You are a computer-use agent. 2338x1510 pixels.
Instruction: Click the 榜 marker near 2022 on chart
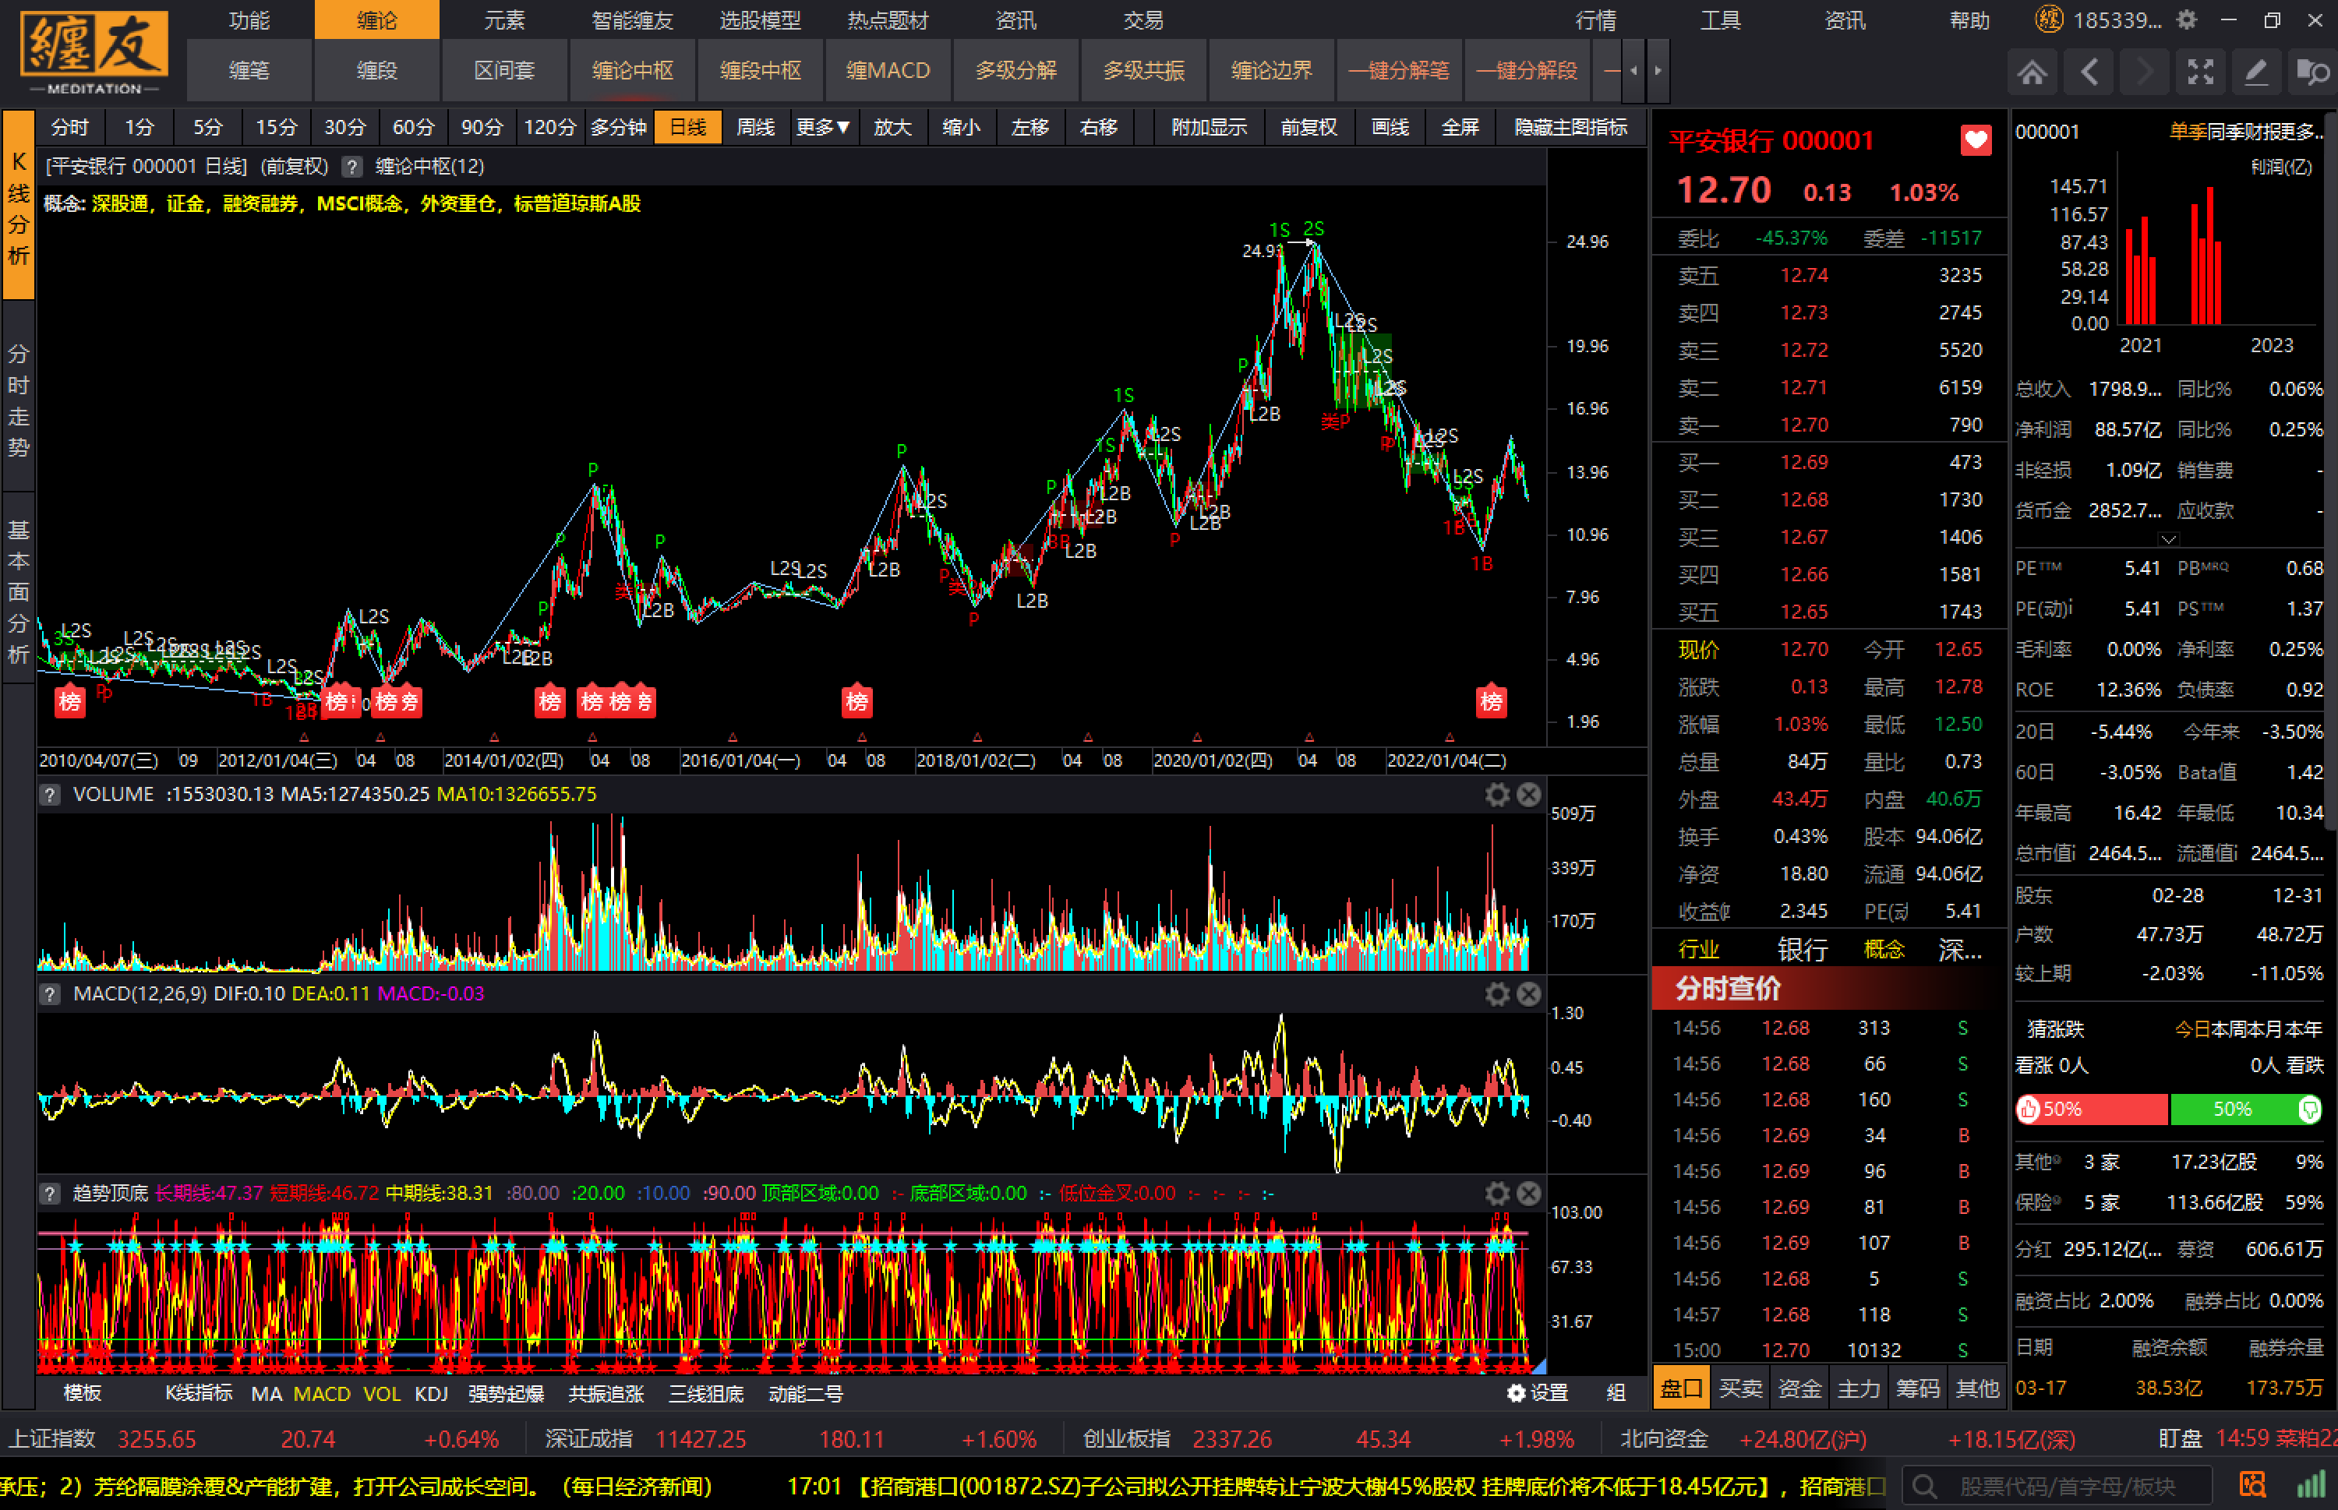pos(1491,701)
